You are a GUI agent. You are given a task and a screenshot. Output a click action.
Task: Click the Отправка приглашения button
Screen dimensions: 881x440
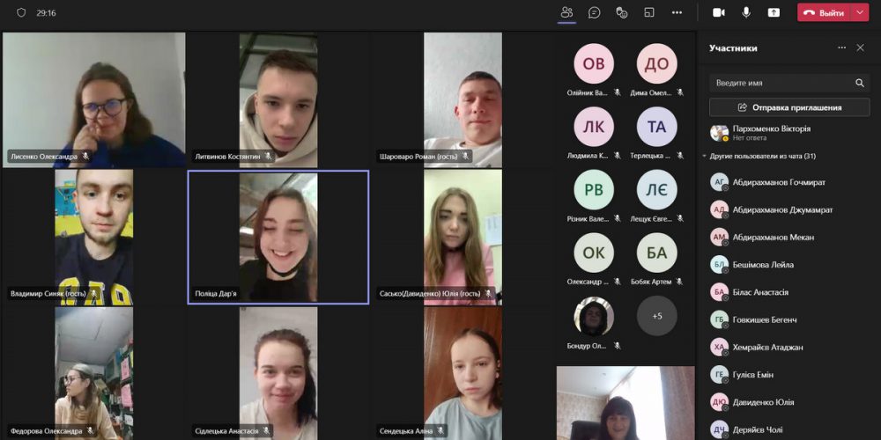click(x=788, y=107)
